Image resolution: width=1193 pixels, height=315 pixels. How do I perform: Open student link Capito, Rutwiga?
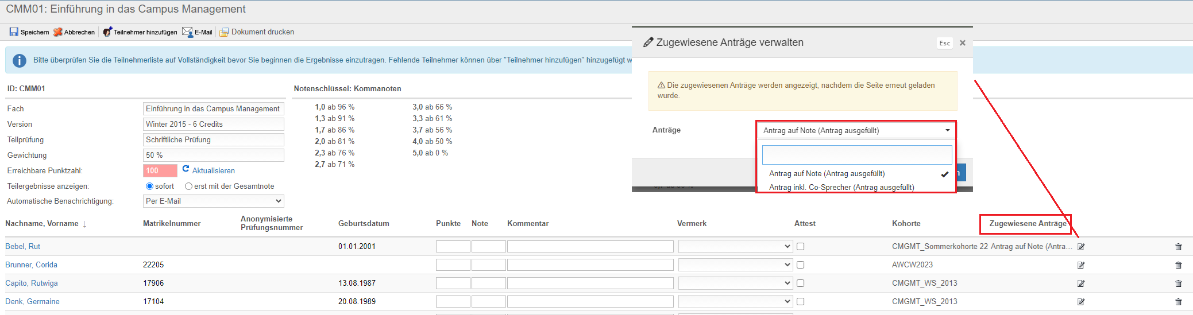32,283
